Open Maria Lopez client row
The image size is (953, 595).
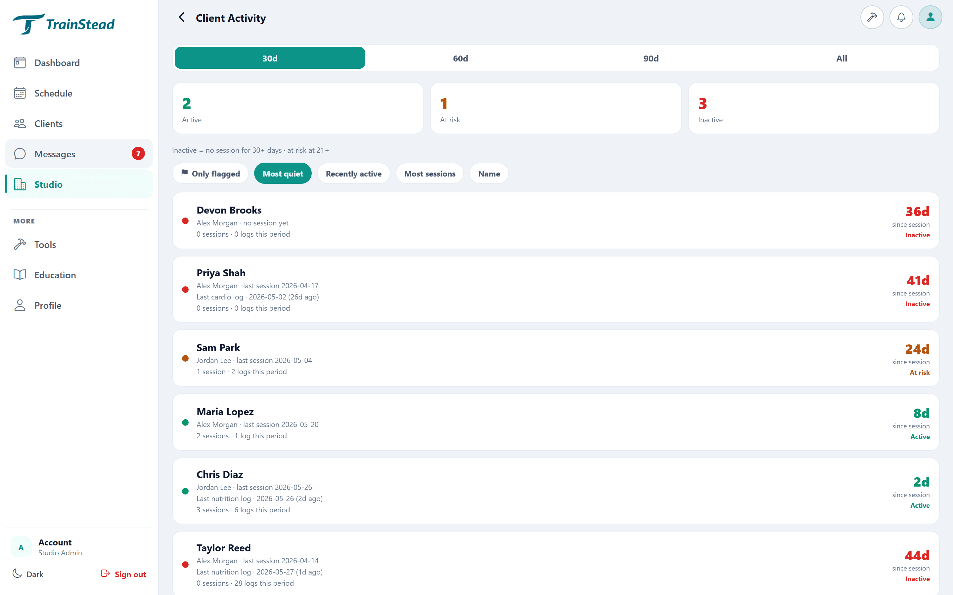click(556, 422)
